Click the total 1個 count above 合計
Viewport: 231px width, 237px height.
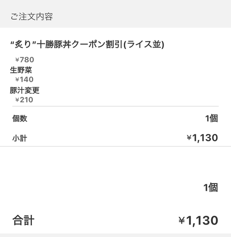click(x=211, y=188)
